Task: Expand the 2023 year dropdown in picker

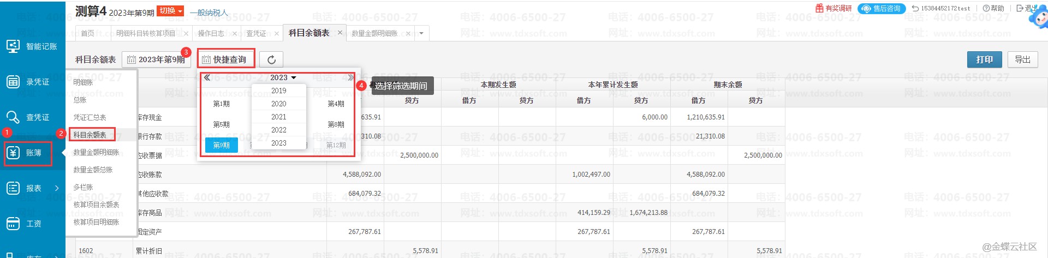Action: [283, 77]
